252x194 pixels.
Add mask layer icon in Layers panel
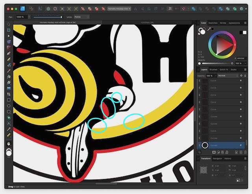[x=214, y=152]
